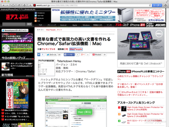Open rank 3 Wi-Fi SDカードリーダー link
The width and height of the screenshot is (169, 127).
click(144, 122)
